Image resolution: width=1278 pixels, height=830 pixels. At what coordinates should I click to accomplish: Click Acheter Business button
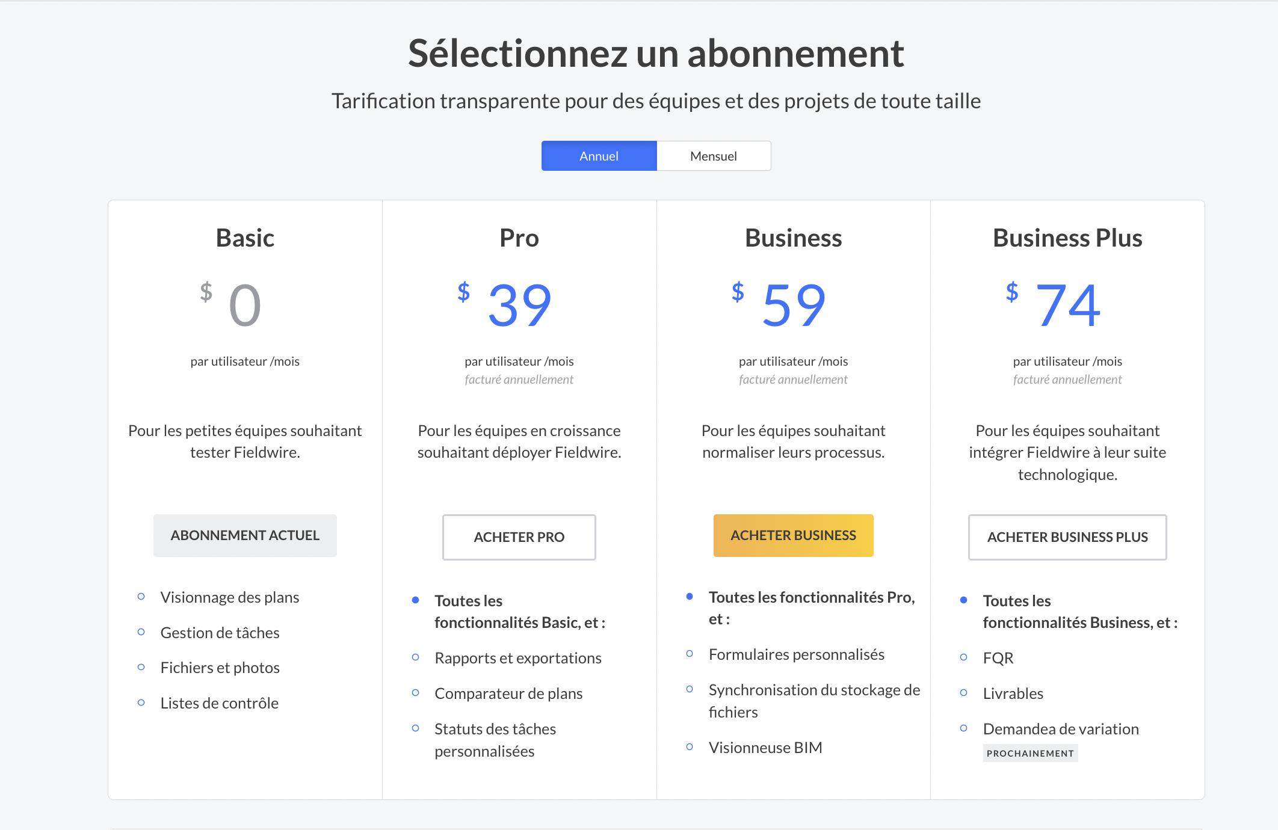coord(793,535)
